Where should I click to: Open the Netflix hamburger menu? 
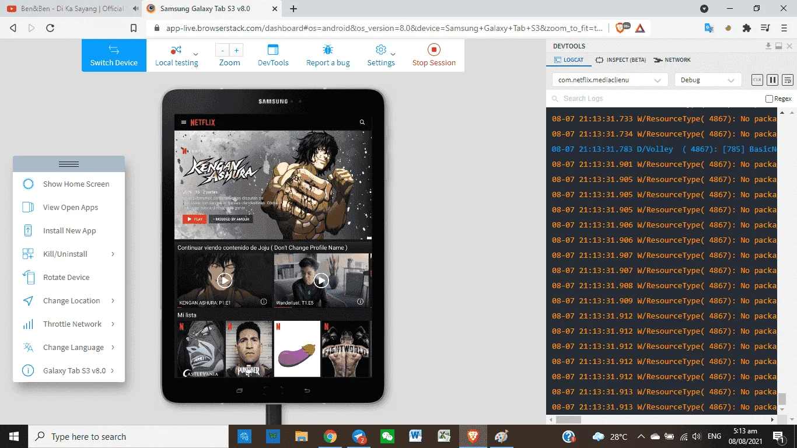(x=184, y=123)
